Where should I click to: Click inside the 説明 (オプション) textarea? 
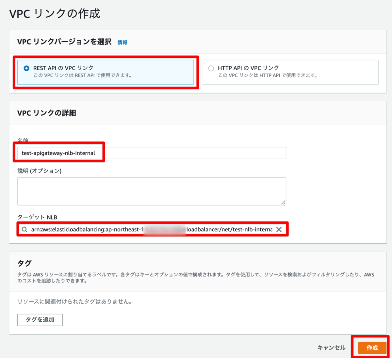[152, 191]
